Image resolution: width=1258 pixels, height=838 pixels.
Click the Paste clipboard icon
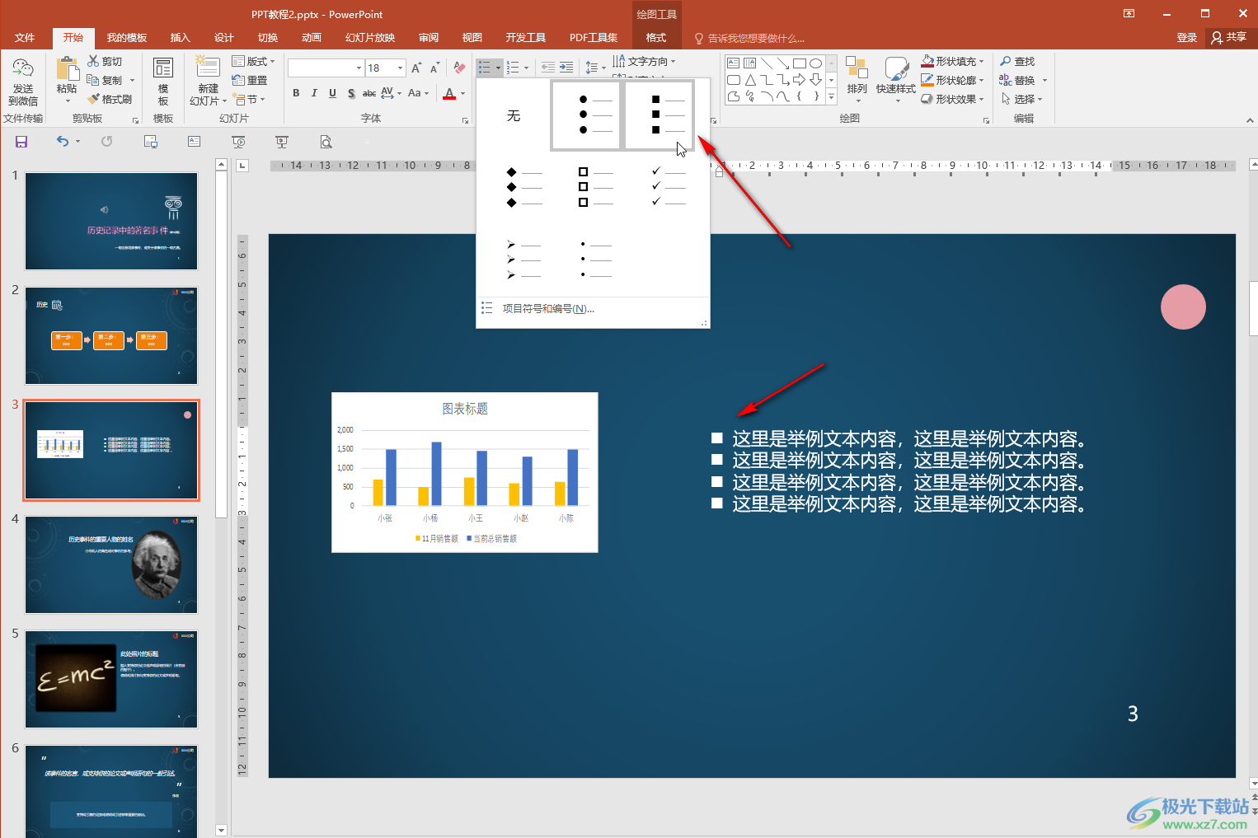tap(67, 69)
